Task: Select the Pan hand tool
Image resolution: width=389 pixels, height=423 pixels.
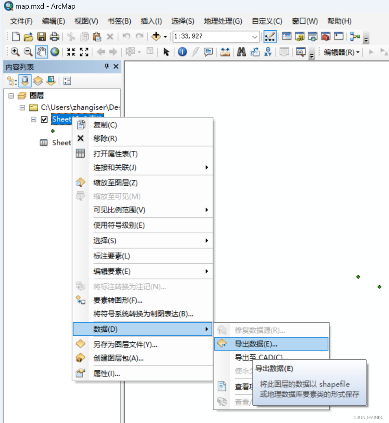Action: pos(41,52)
